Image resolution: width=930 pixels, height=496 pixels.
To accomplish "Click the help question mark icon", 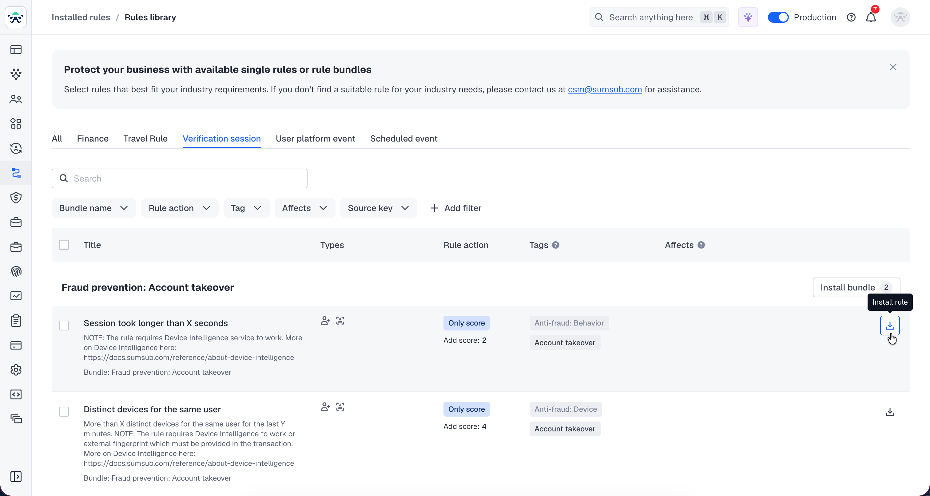I will click(x=851, y=17).
